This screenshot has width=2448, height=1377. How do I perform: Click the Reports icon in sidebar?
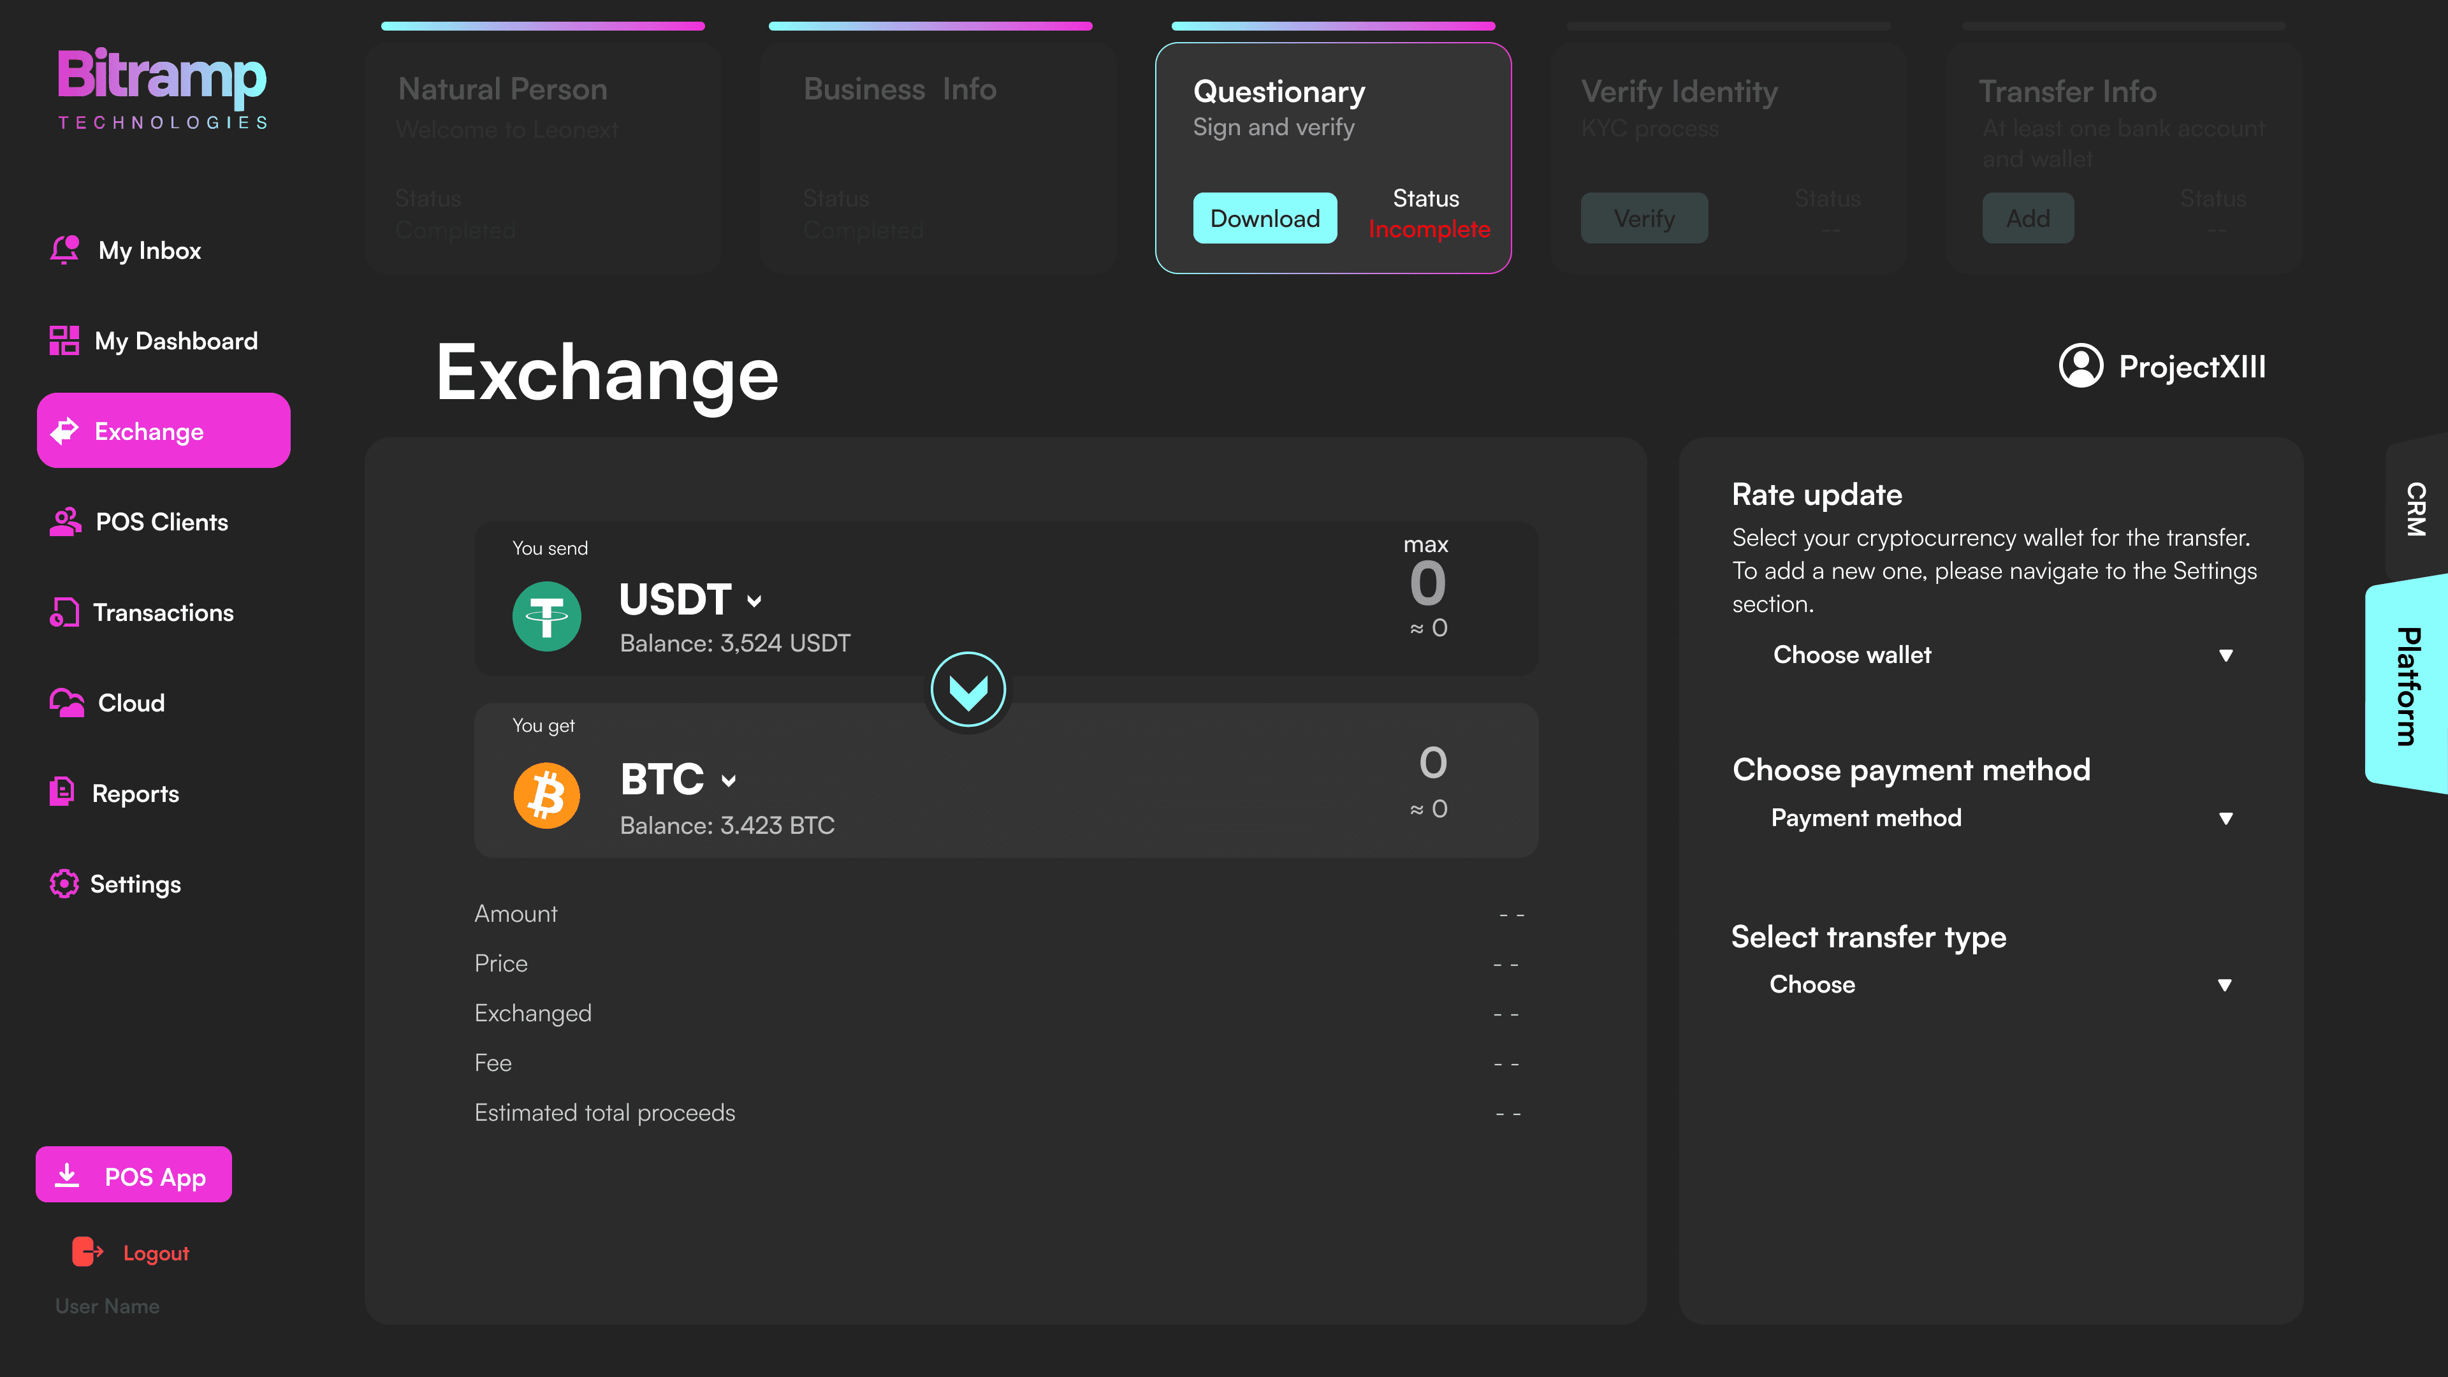click(62, 792)
